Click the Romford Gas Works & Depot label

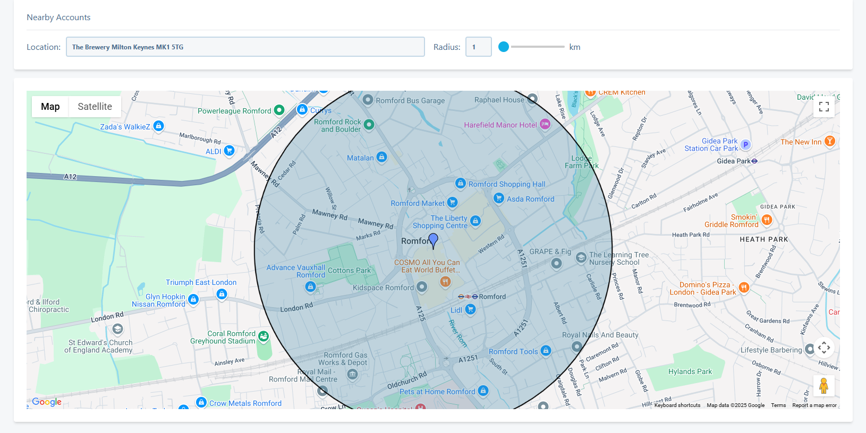click(x=343, y=359)
